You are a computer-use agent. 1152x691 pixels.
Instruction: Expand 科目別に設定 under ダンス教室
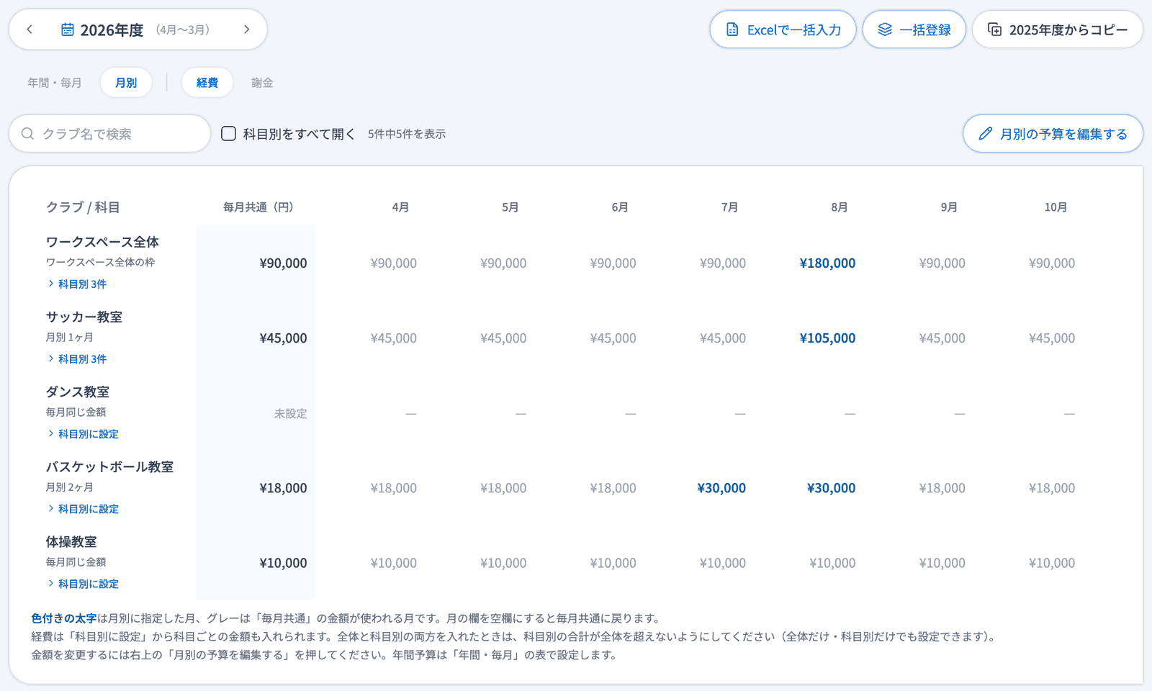tap(83, 434)
